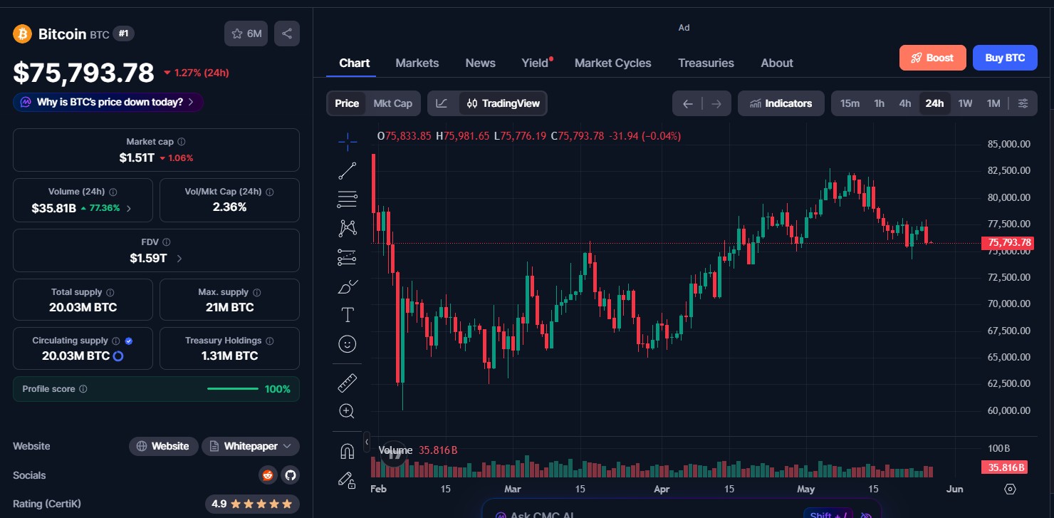Open the Chart tab
Screen dimensions: 1054x518
tap(354, 63)
